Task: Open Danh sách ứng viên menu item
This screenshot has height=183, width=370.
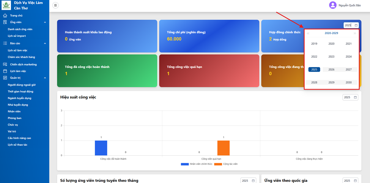Action: pos(20,29)
